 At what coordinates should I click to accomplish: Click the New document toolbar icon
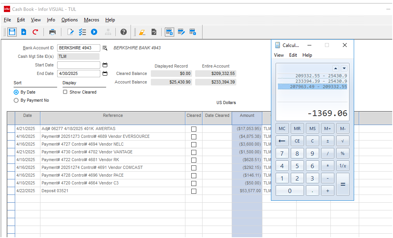[24, 32]
